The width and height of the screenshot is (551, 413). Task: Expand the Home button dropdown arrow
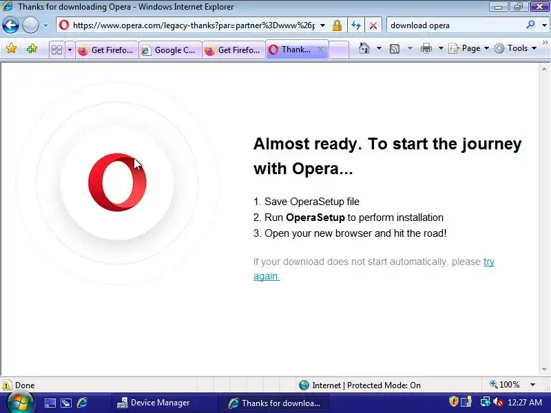pos(379,48)
